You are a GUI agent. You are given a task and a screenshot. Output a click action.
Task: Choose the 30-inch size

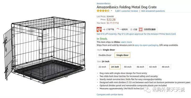click(128, 67)
